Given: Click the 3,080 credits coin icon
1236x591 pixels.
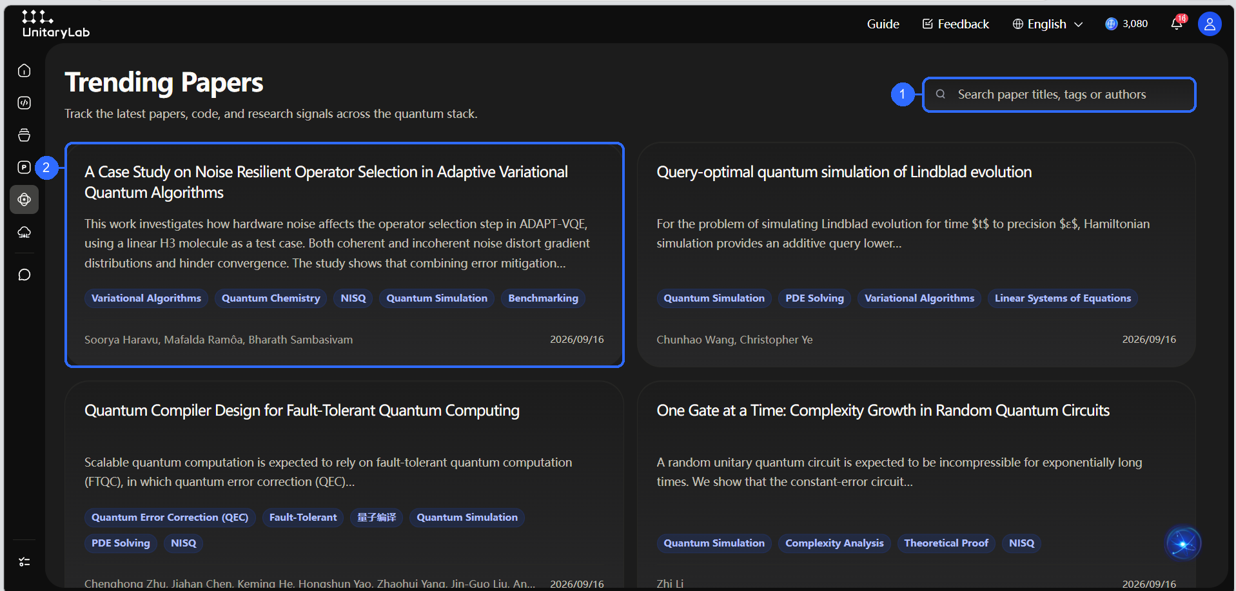Looking at the screenshot, I should (x=1111, y=24).
